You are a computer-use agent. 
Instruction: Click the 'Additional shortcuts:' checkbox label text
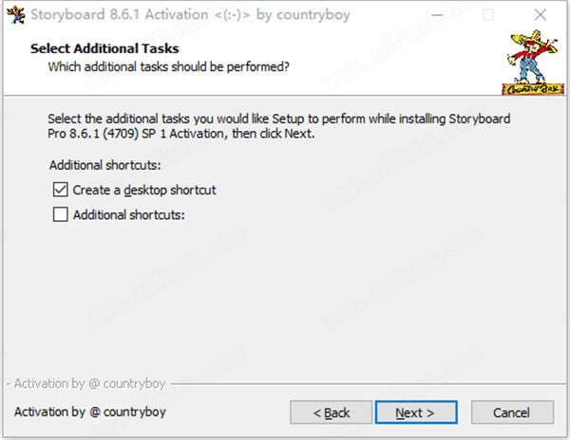(128, 214)
